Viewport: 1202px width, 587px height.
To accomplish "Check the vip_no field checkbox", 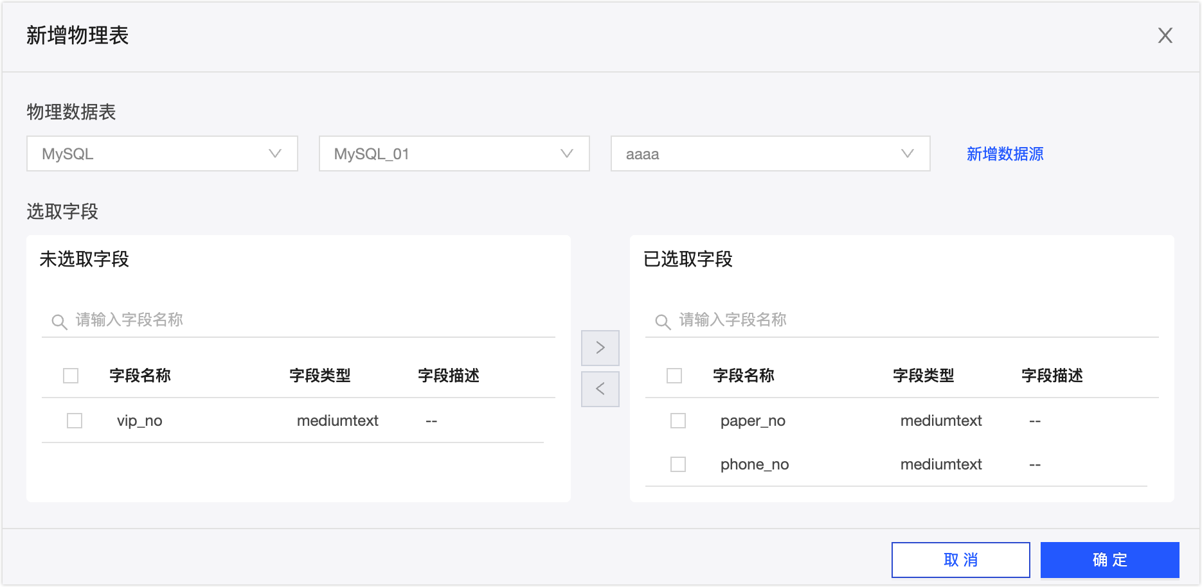I will [x=75, y=421].
